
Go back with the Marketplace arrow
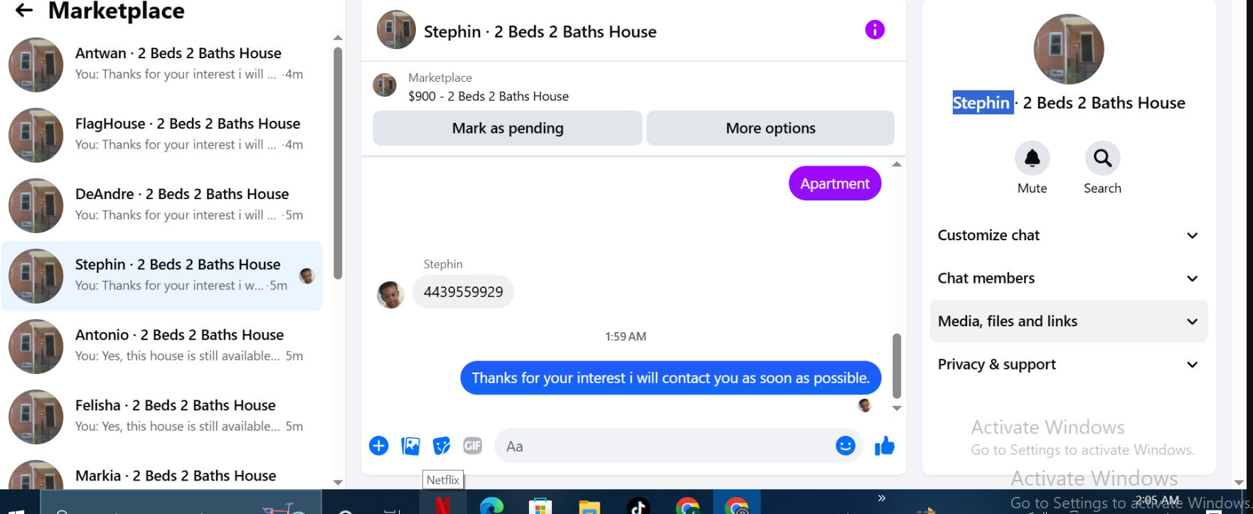click(x=24, y=10)
